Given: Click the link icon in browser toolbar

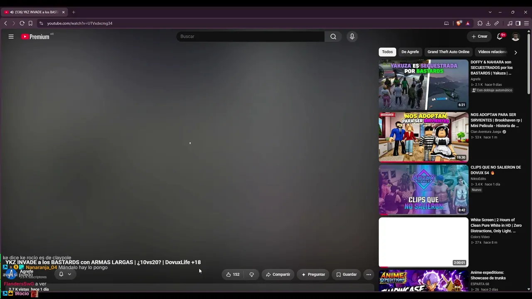Looking at the screenshot, I should 497,23.
